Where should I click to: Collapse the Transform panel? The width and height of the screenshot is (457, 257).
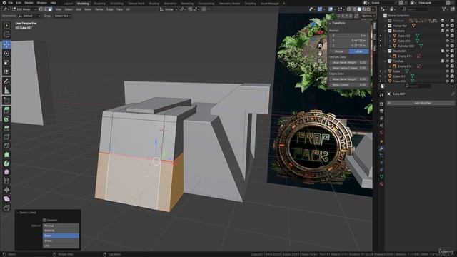[330, 23]
